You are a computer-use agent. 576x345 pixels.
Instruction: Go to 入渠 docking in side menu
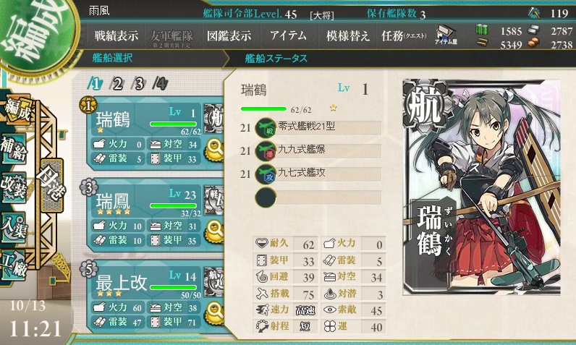pyautogui.click(x=14, y=228)
